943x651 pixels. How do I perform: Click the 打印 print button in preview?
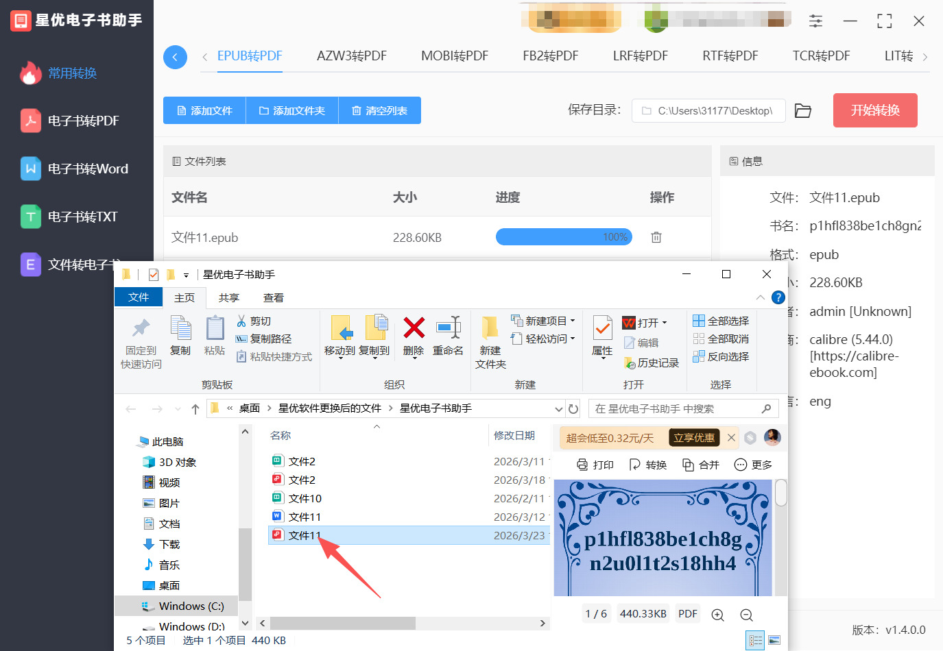[595, 465]
